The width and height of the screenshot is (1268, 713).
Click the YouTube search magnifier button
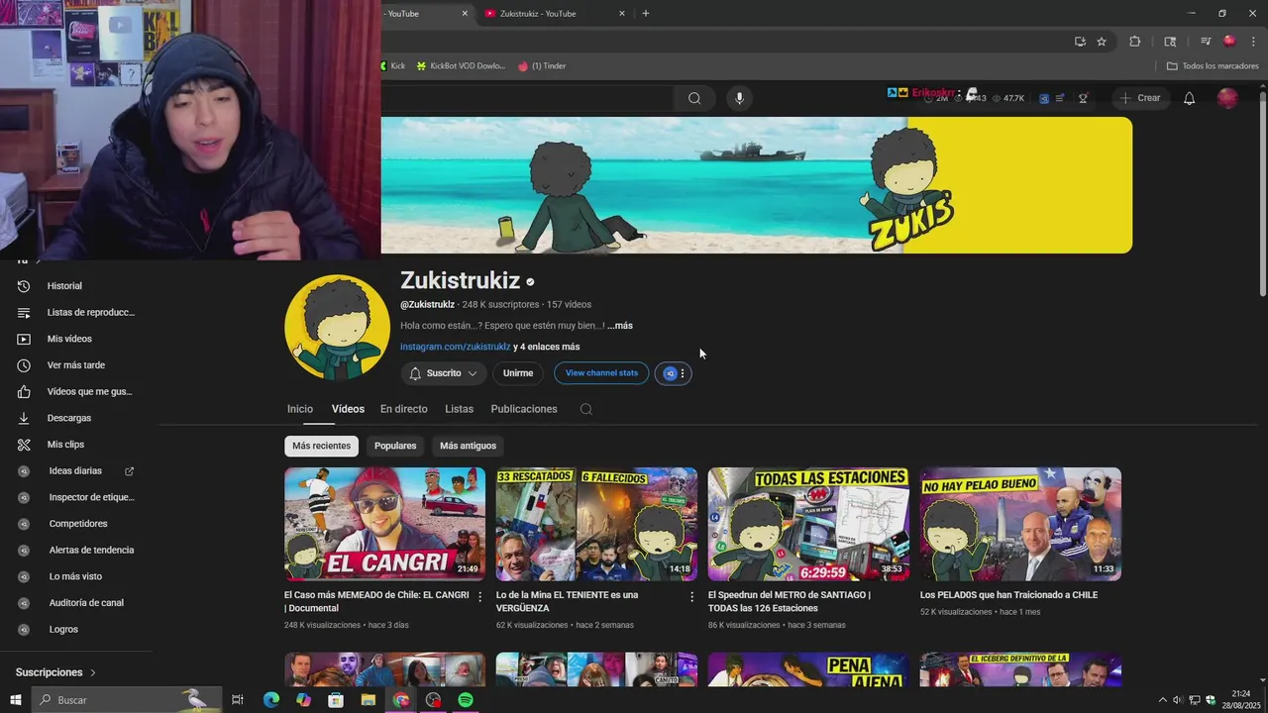pyautogui.click(x=694, y=98)
